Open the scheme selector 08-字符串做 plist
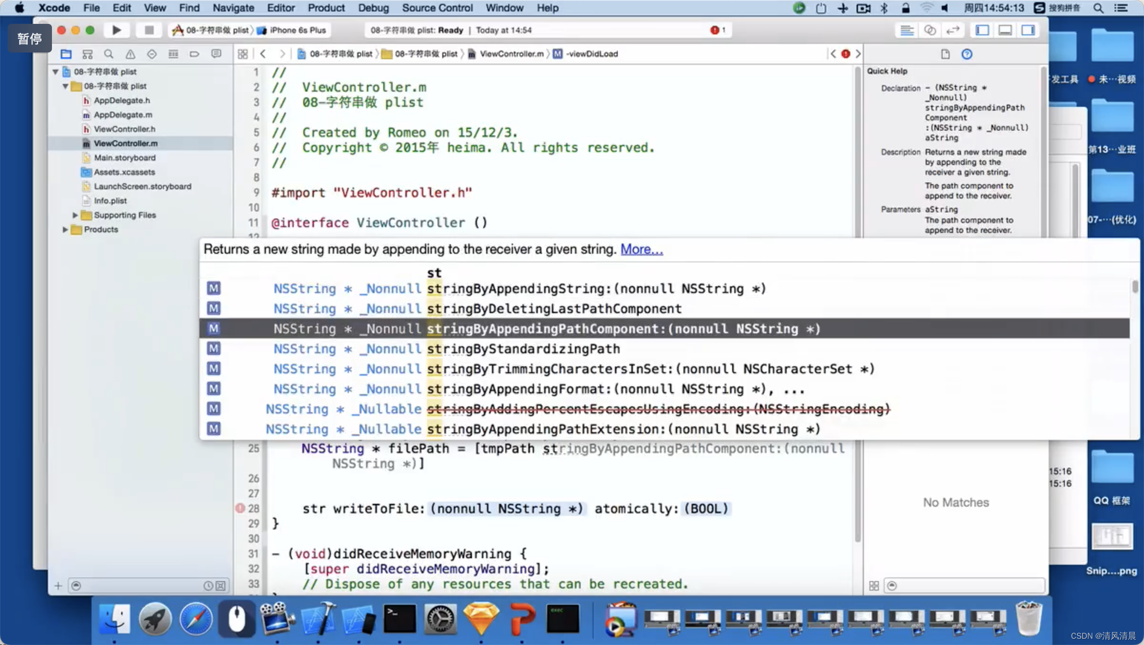 pyautogui.click(x=211, y=30)
